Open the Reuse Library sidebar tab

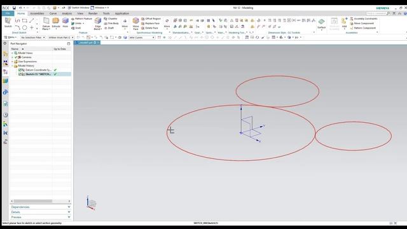[x=6, y=81]
